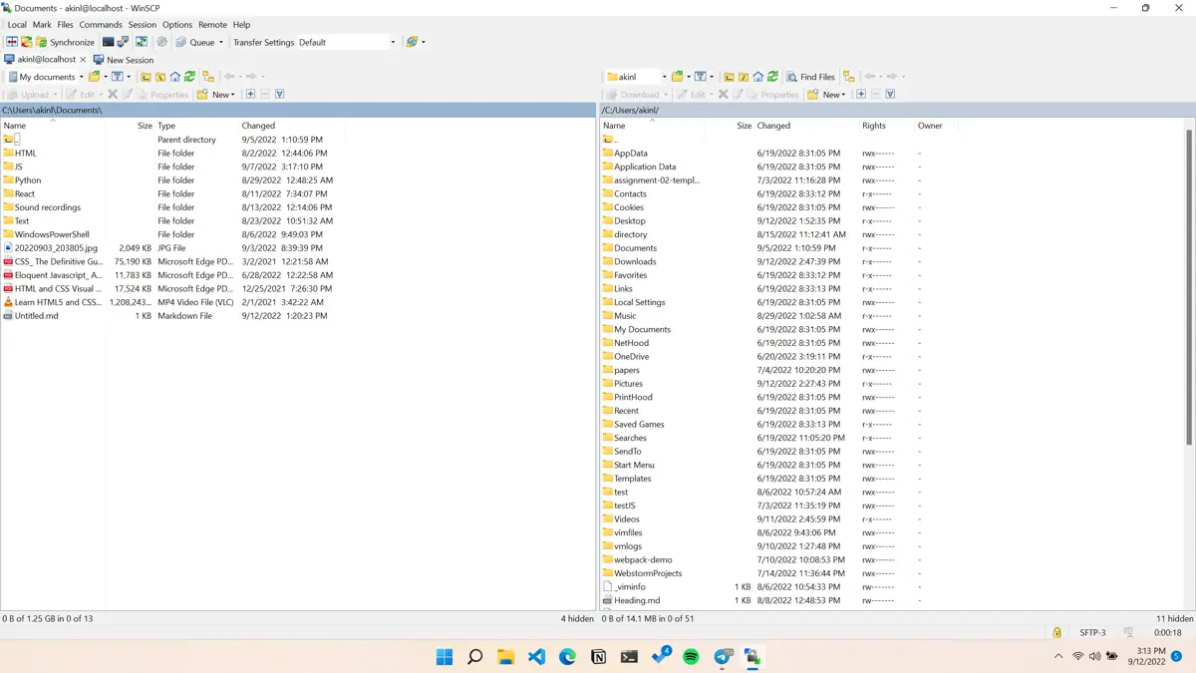Go to home directory in local panel
The image size is (1196, 673).
pyautogui.click(x=174, y=77)
